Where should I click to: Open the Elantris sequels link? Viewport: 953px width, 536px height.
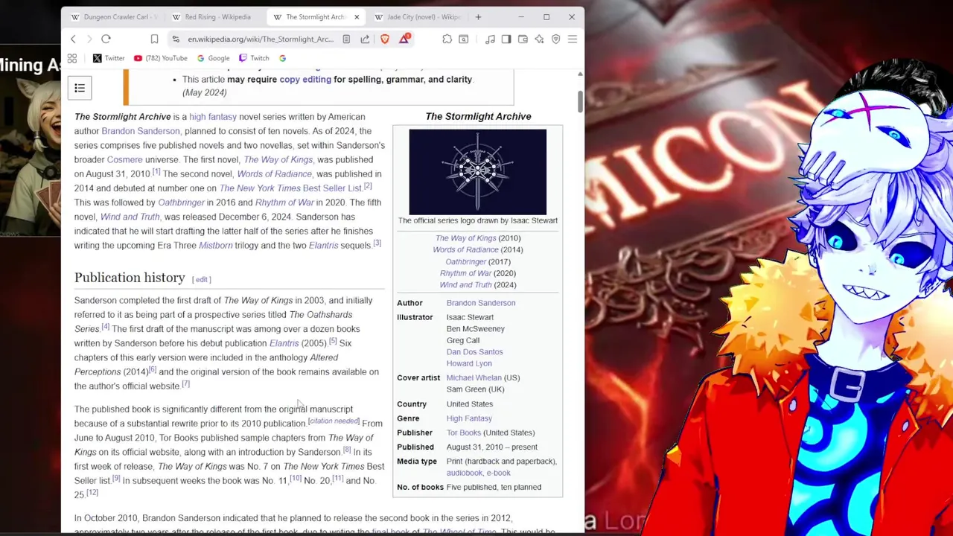click(x=323, y=246)
